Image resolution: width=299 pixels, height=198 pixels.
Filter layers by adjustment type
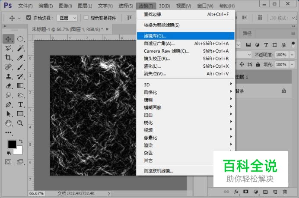(257, 45)
